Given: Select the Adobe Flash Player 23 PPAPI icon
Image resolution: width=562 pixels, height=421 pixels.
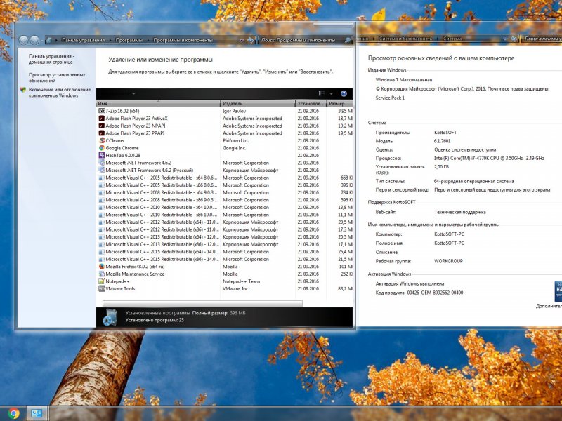Looking at the screenshot, I should 102,133.
